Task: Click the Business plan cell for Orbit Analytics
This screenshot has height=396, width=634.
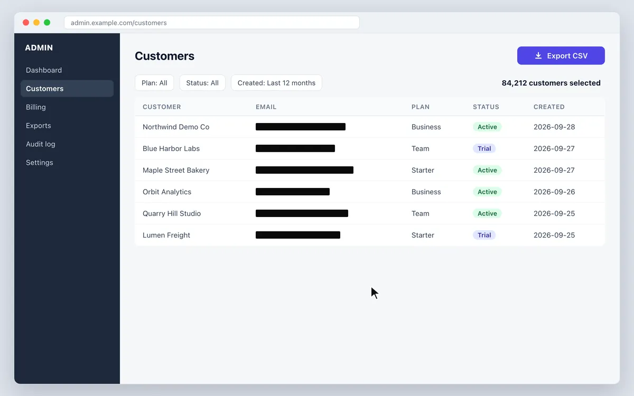Action: [x=426, y=192]
